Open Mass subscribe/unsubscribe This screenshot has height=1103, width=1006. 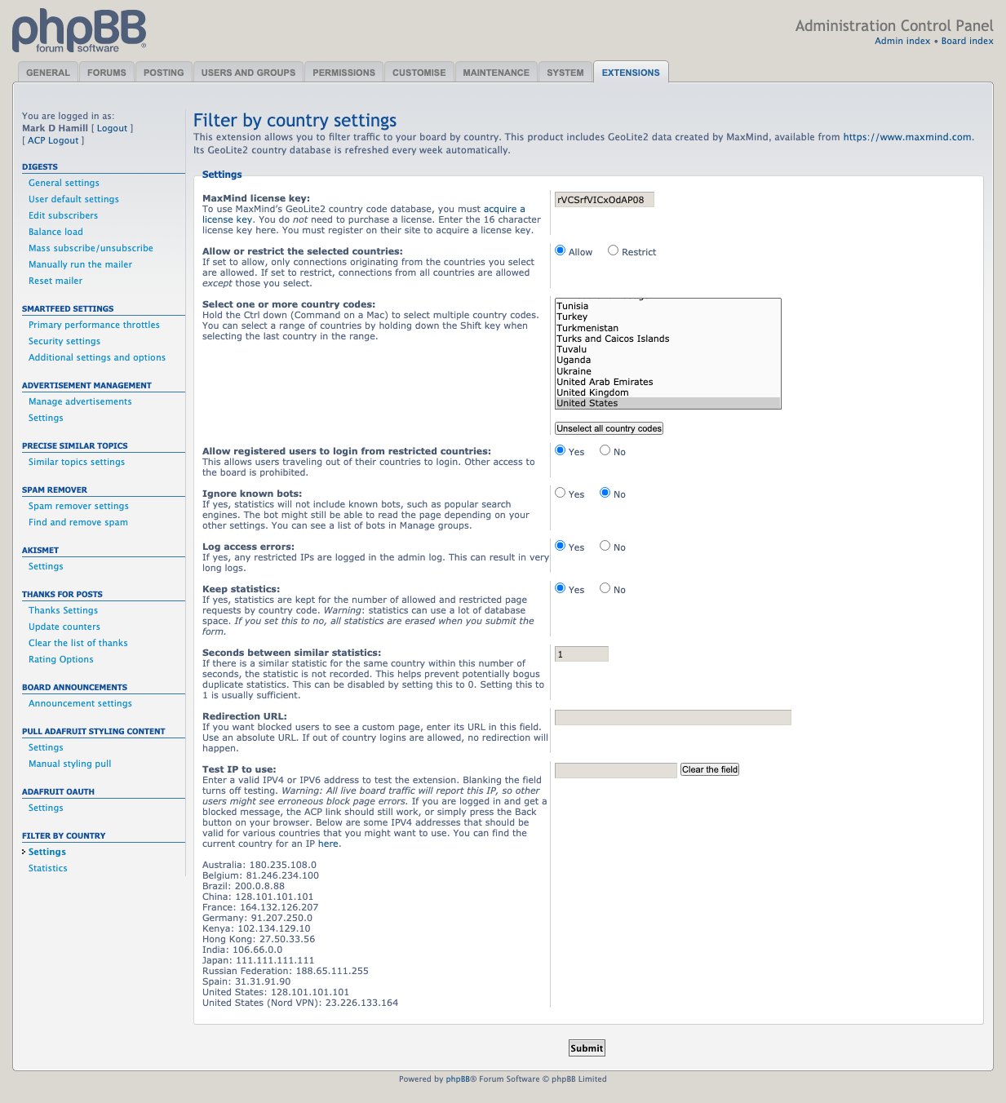(x=91, y=248)
